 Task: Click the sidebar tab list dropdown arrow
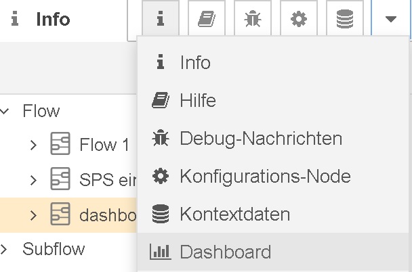tap(391, 19)
